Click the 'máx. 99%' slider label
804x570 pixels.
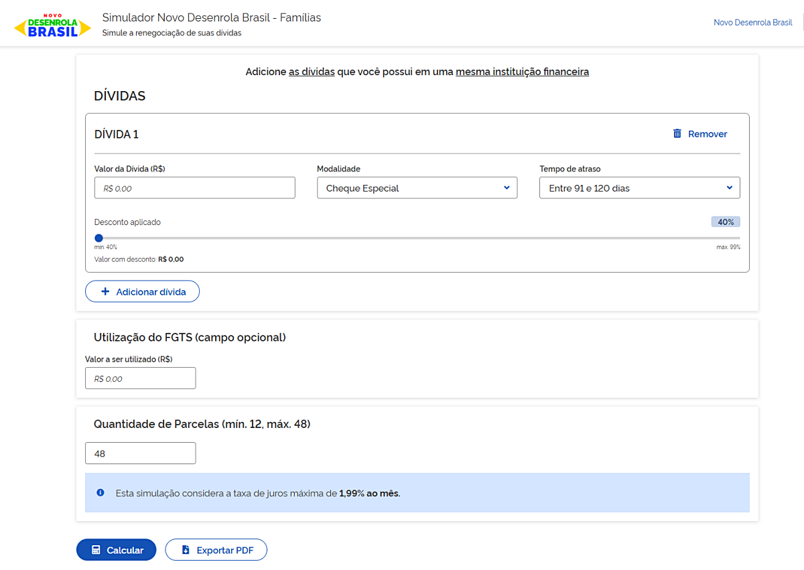tap(728, 247)
